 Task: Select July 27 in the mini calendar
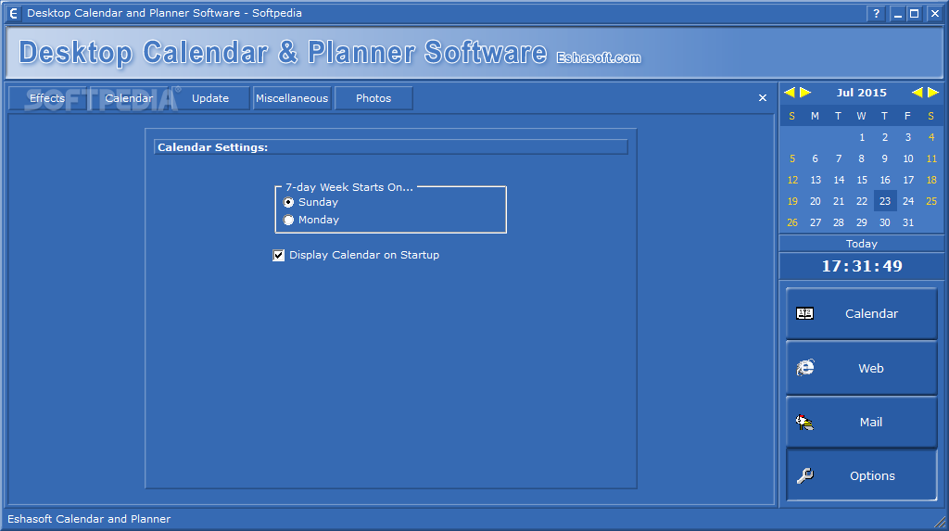click(816, 222)
